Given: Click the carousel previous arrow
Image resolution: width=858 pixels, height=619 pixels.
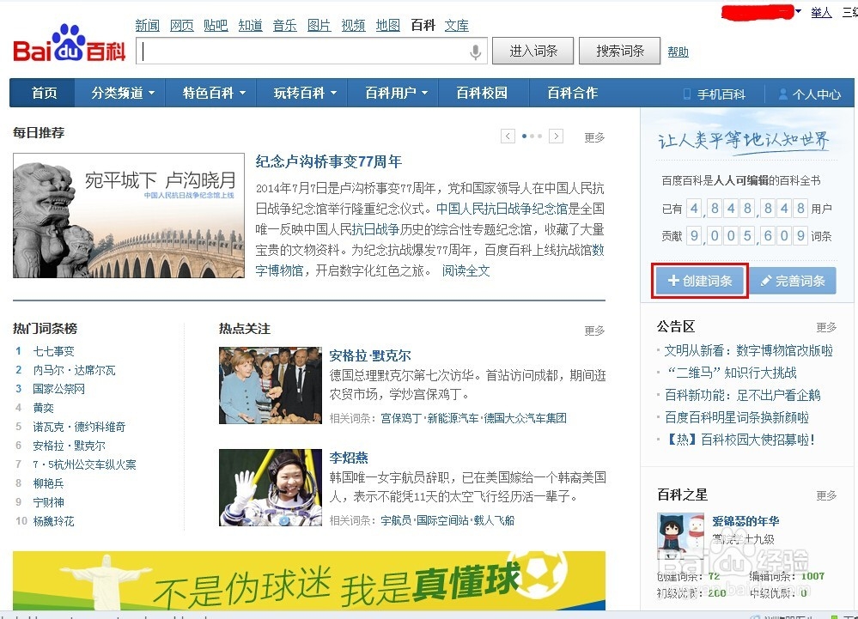Looking at the screenshot, I should 508,136.
